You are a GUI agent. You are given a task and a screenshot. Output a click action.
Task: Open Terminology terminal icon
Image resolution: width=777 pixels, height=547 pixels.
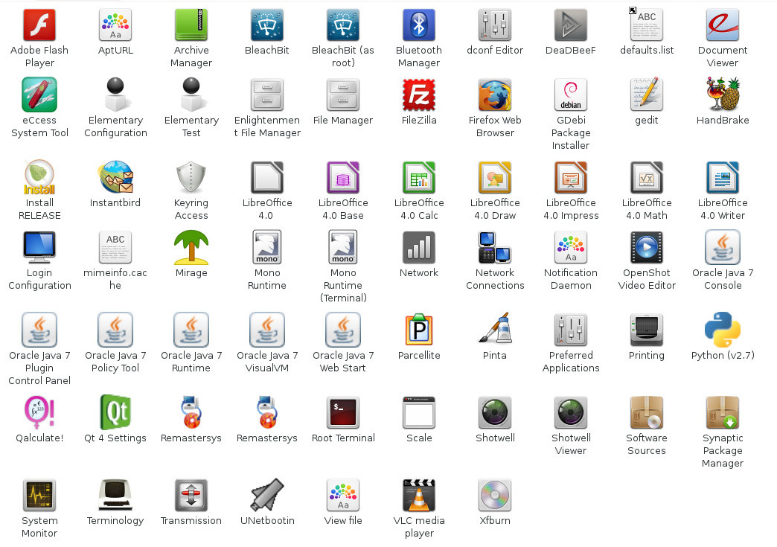[115, 496]
